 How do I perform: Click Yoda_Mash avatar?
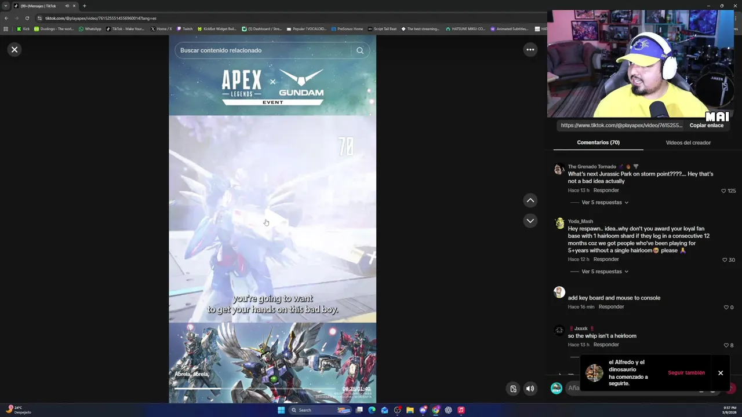pyautogui.click(x=559, y=224)
